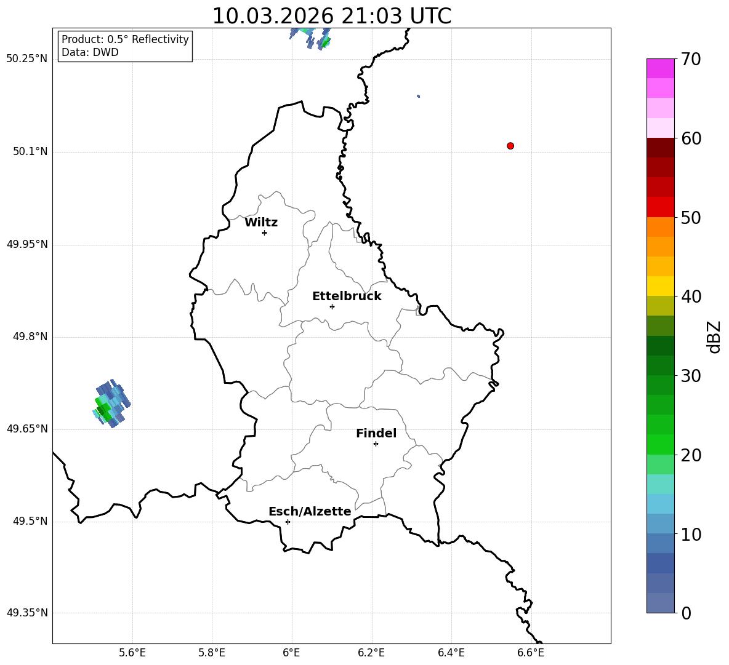This screenshot has width=729, height=665.
Task: Click the Ettelbruck city label
Action: (x=347, y=297)
